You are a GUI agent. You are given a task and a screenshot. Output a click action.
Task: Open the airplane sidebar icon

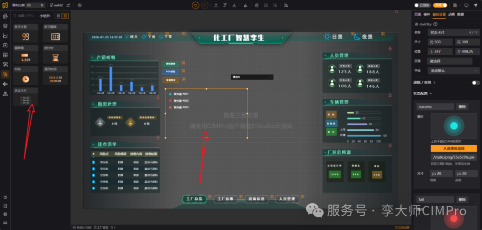pos(5,84)
